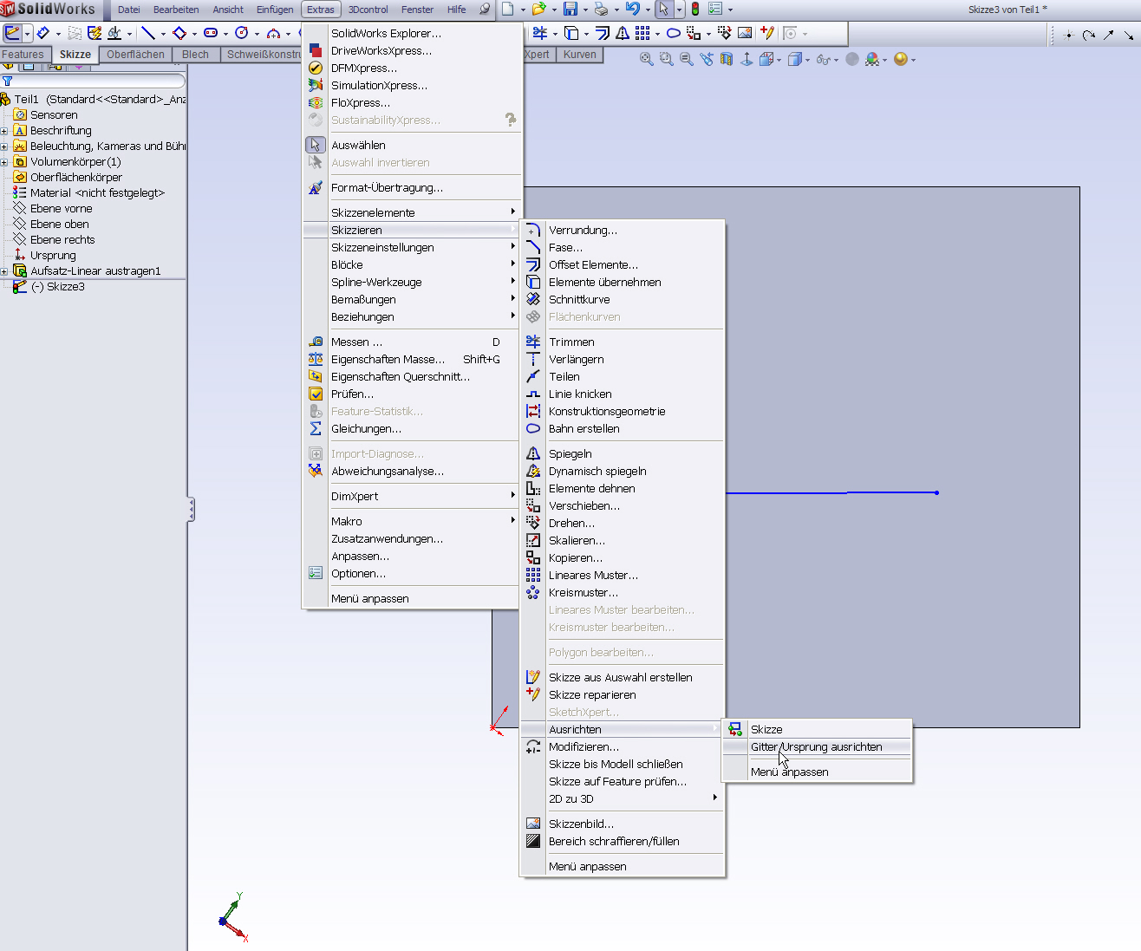Select the Rectangle sketch tool
1141x951 pixels.
[x=179, y=33]
